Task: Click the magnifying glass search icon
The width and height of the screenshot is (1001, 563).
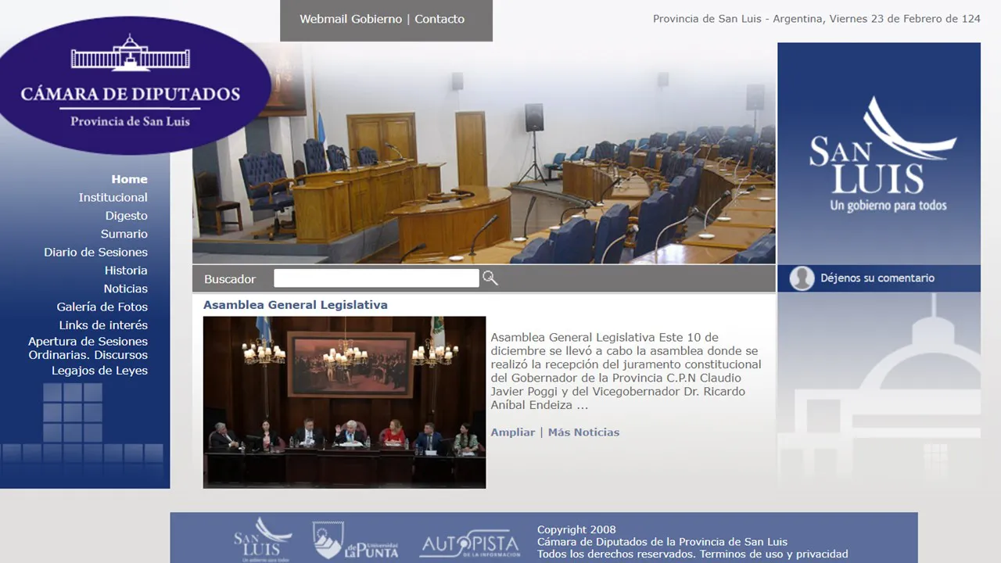Action: click(490, 278)
